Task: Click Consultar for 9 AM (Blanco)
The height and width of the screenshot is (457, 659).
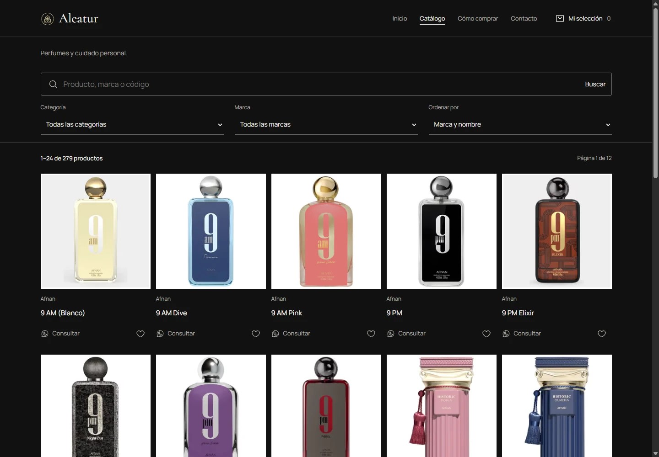Action: tap(60, 334)
